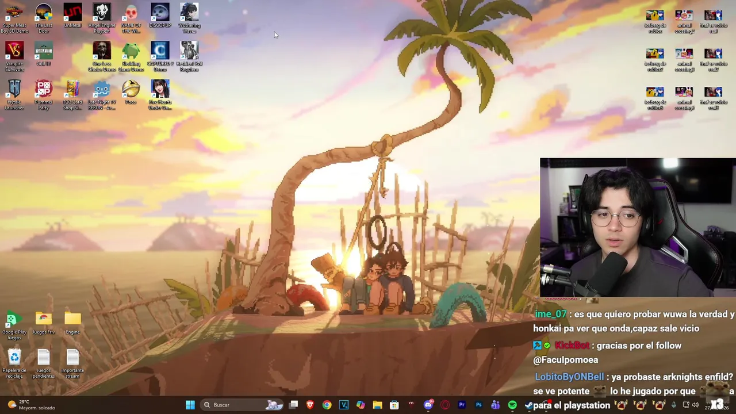
Task: Select 'iceberg de roblox2' image file
Action: tap(655, 60)
